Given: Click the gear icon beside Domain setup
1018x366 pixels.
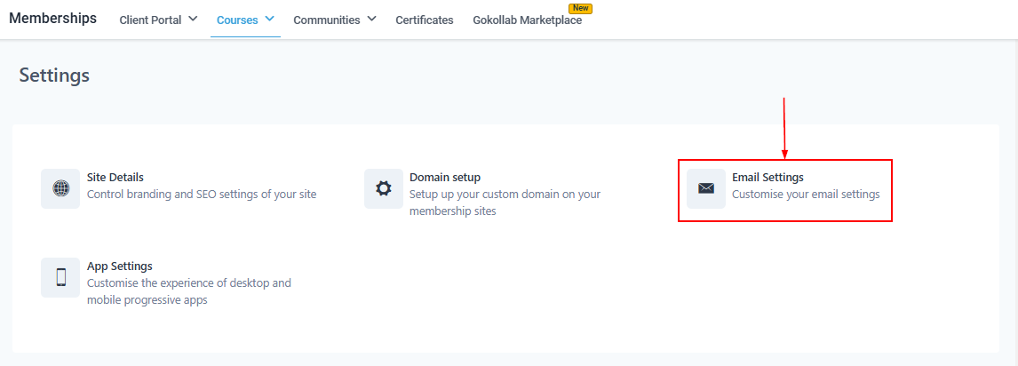Looking at the screenshot, I should pyautogui.click(x=383, y=188).
